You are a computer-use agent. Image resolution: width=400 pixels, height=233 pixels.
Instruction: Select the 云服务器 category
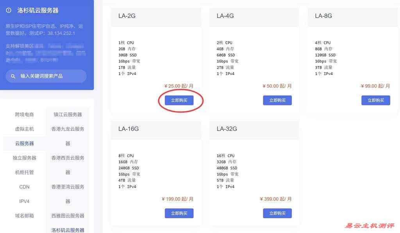[25, 144]
